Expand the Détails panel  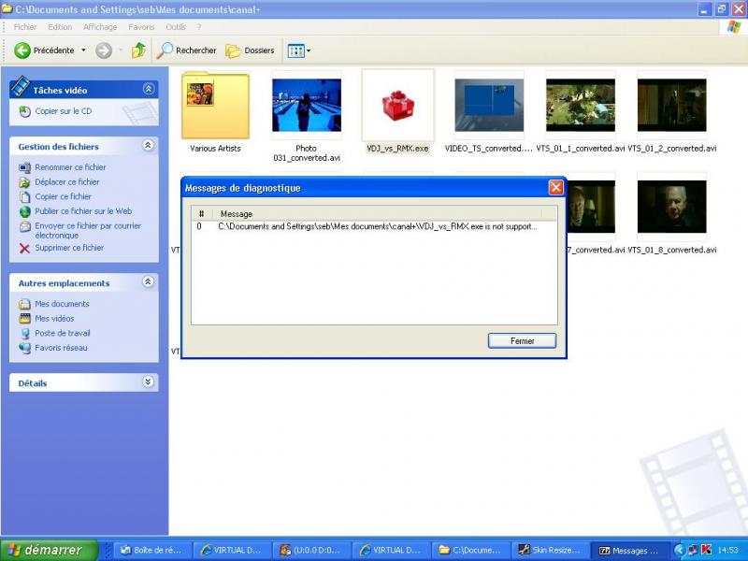(148, 382)
